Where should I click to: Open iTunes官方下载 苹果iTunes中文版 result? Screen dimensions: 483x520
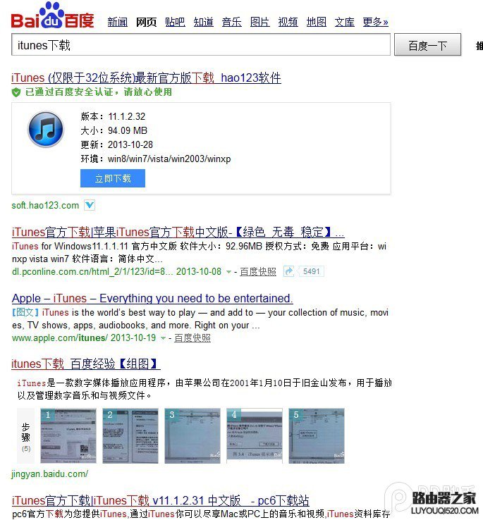pos(178,232)
